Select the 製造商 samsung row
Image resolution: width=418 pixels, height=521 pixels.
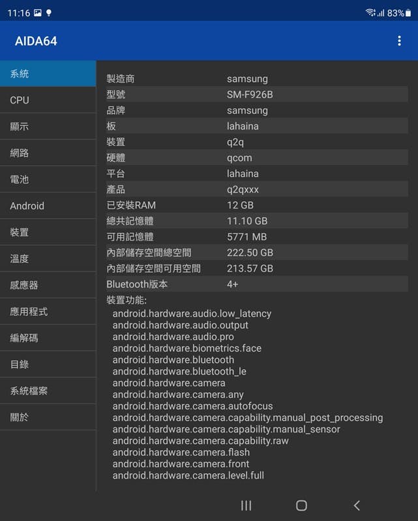(257, 79)
